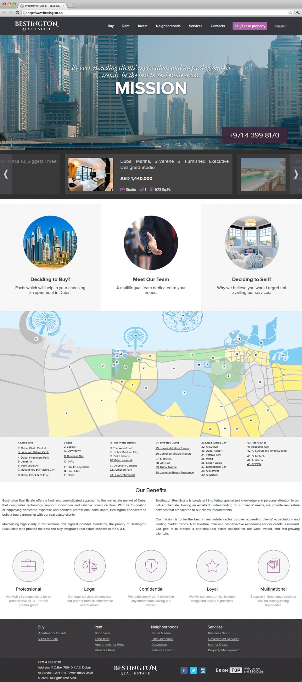This screenshot has width=302, height=682.
Task: Open browser settings via the wrench icon
Action: [x=298, y=13]
